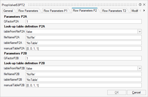Focus the QFactorP2B input field

(84, 58)
